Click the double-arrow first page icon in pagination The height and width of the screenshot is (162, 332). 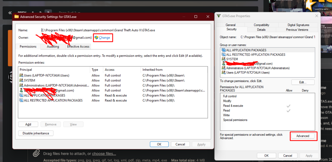(x=10, y=13)
